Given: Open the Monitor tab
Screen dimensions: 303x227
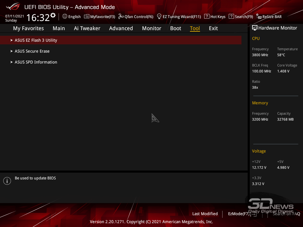Looking at the screenshot, I should [x=152, y=28].
